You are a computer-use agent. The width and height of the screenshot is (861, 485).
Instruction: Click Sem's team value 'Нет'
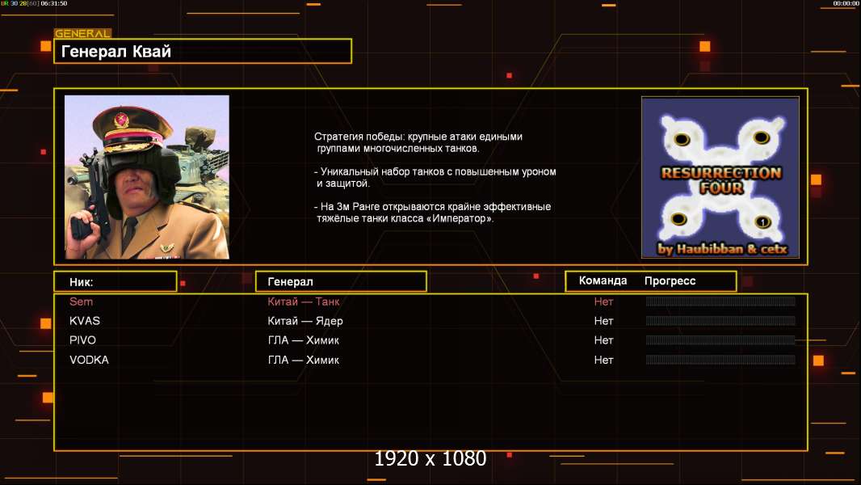603,302
